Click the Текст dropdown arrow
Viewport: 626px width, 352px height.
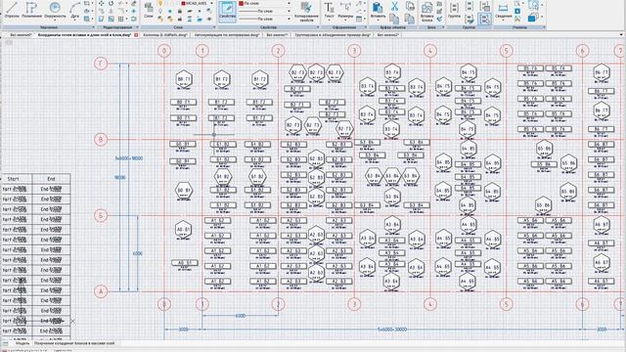click(329, 21)
